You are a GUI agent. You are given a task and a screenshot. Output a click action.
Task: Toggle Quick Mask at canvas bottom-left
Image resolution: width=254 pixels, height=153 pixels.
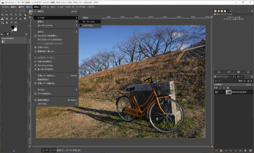click(x=30, y=147)
